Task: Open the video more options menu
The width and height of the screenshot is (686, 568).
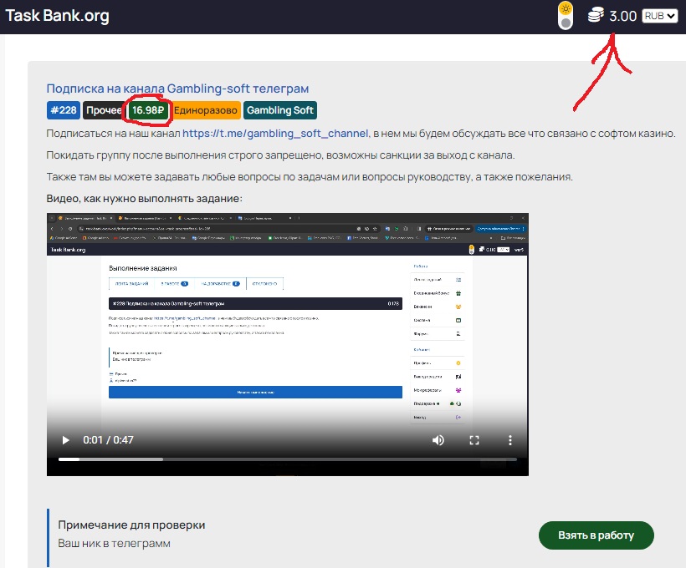Action: [x=510, y=440]
